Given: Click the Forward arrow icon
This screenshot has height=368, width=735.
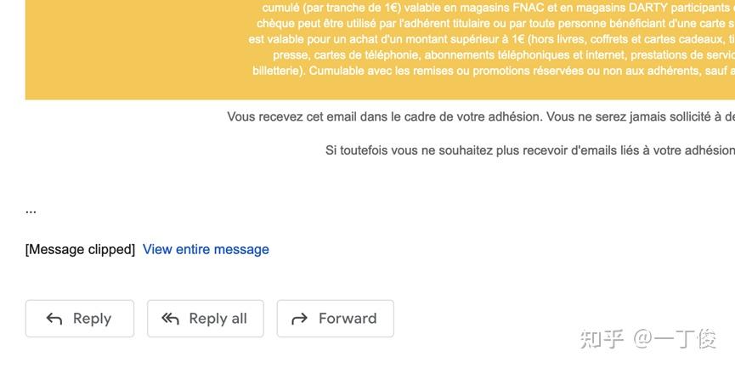Looking at the screenshot, I should (299, 319).
